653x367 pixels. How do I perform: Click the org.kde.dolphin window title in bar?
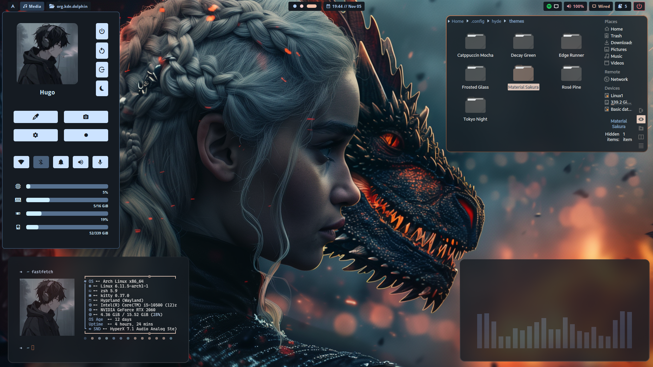point(68,6)
